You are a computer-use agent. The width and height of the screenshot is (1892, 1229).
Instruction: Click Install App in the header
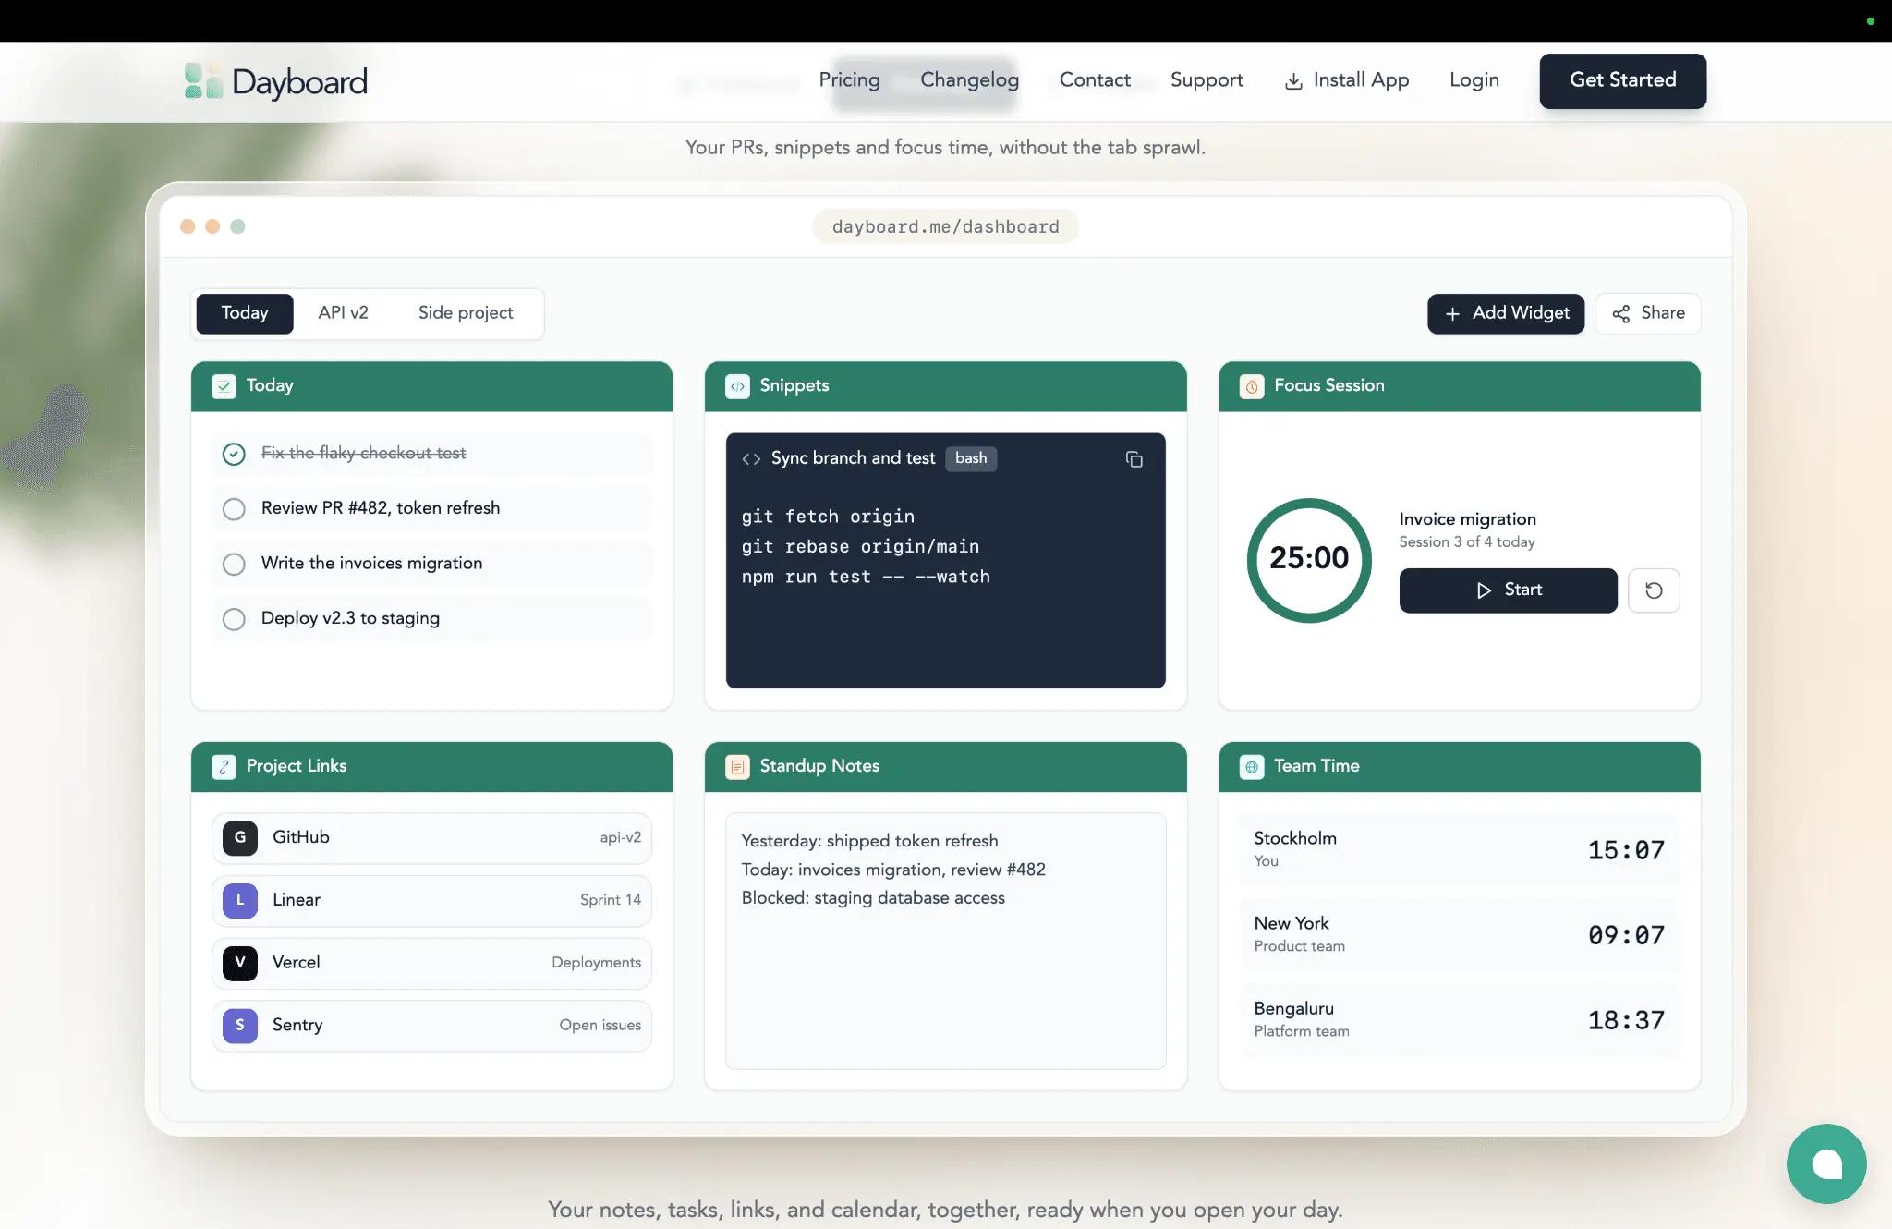click(x=1346, y=80)
